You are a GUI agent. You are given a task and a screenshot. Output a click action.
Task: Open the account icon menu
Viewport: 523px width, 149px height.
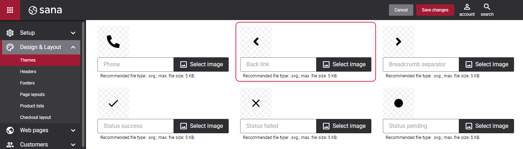(x=467, y=7)
